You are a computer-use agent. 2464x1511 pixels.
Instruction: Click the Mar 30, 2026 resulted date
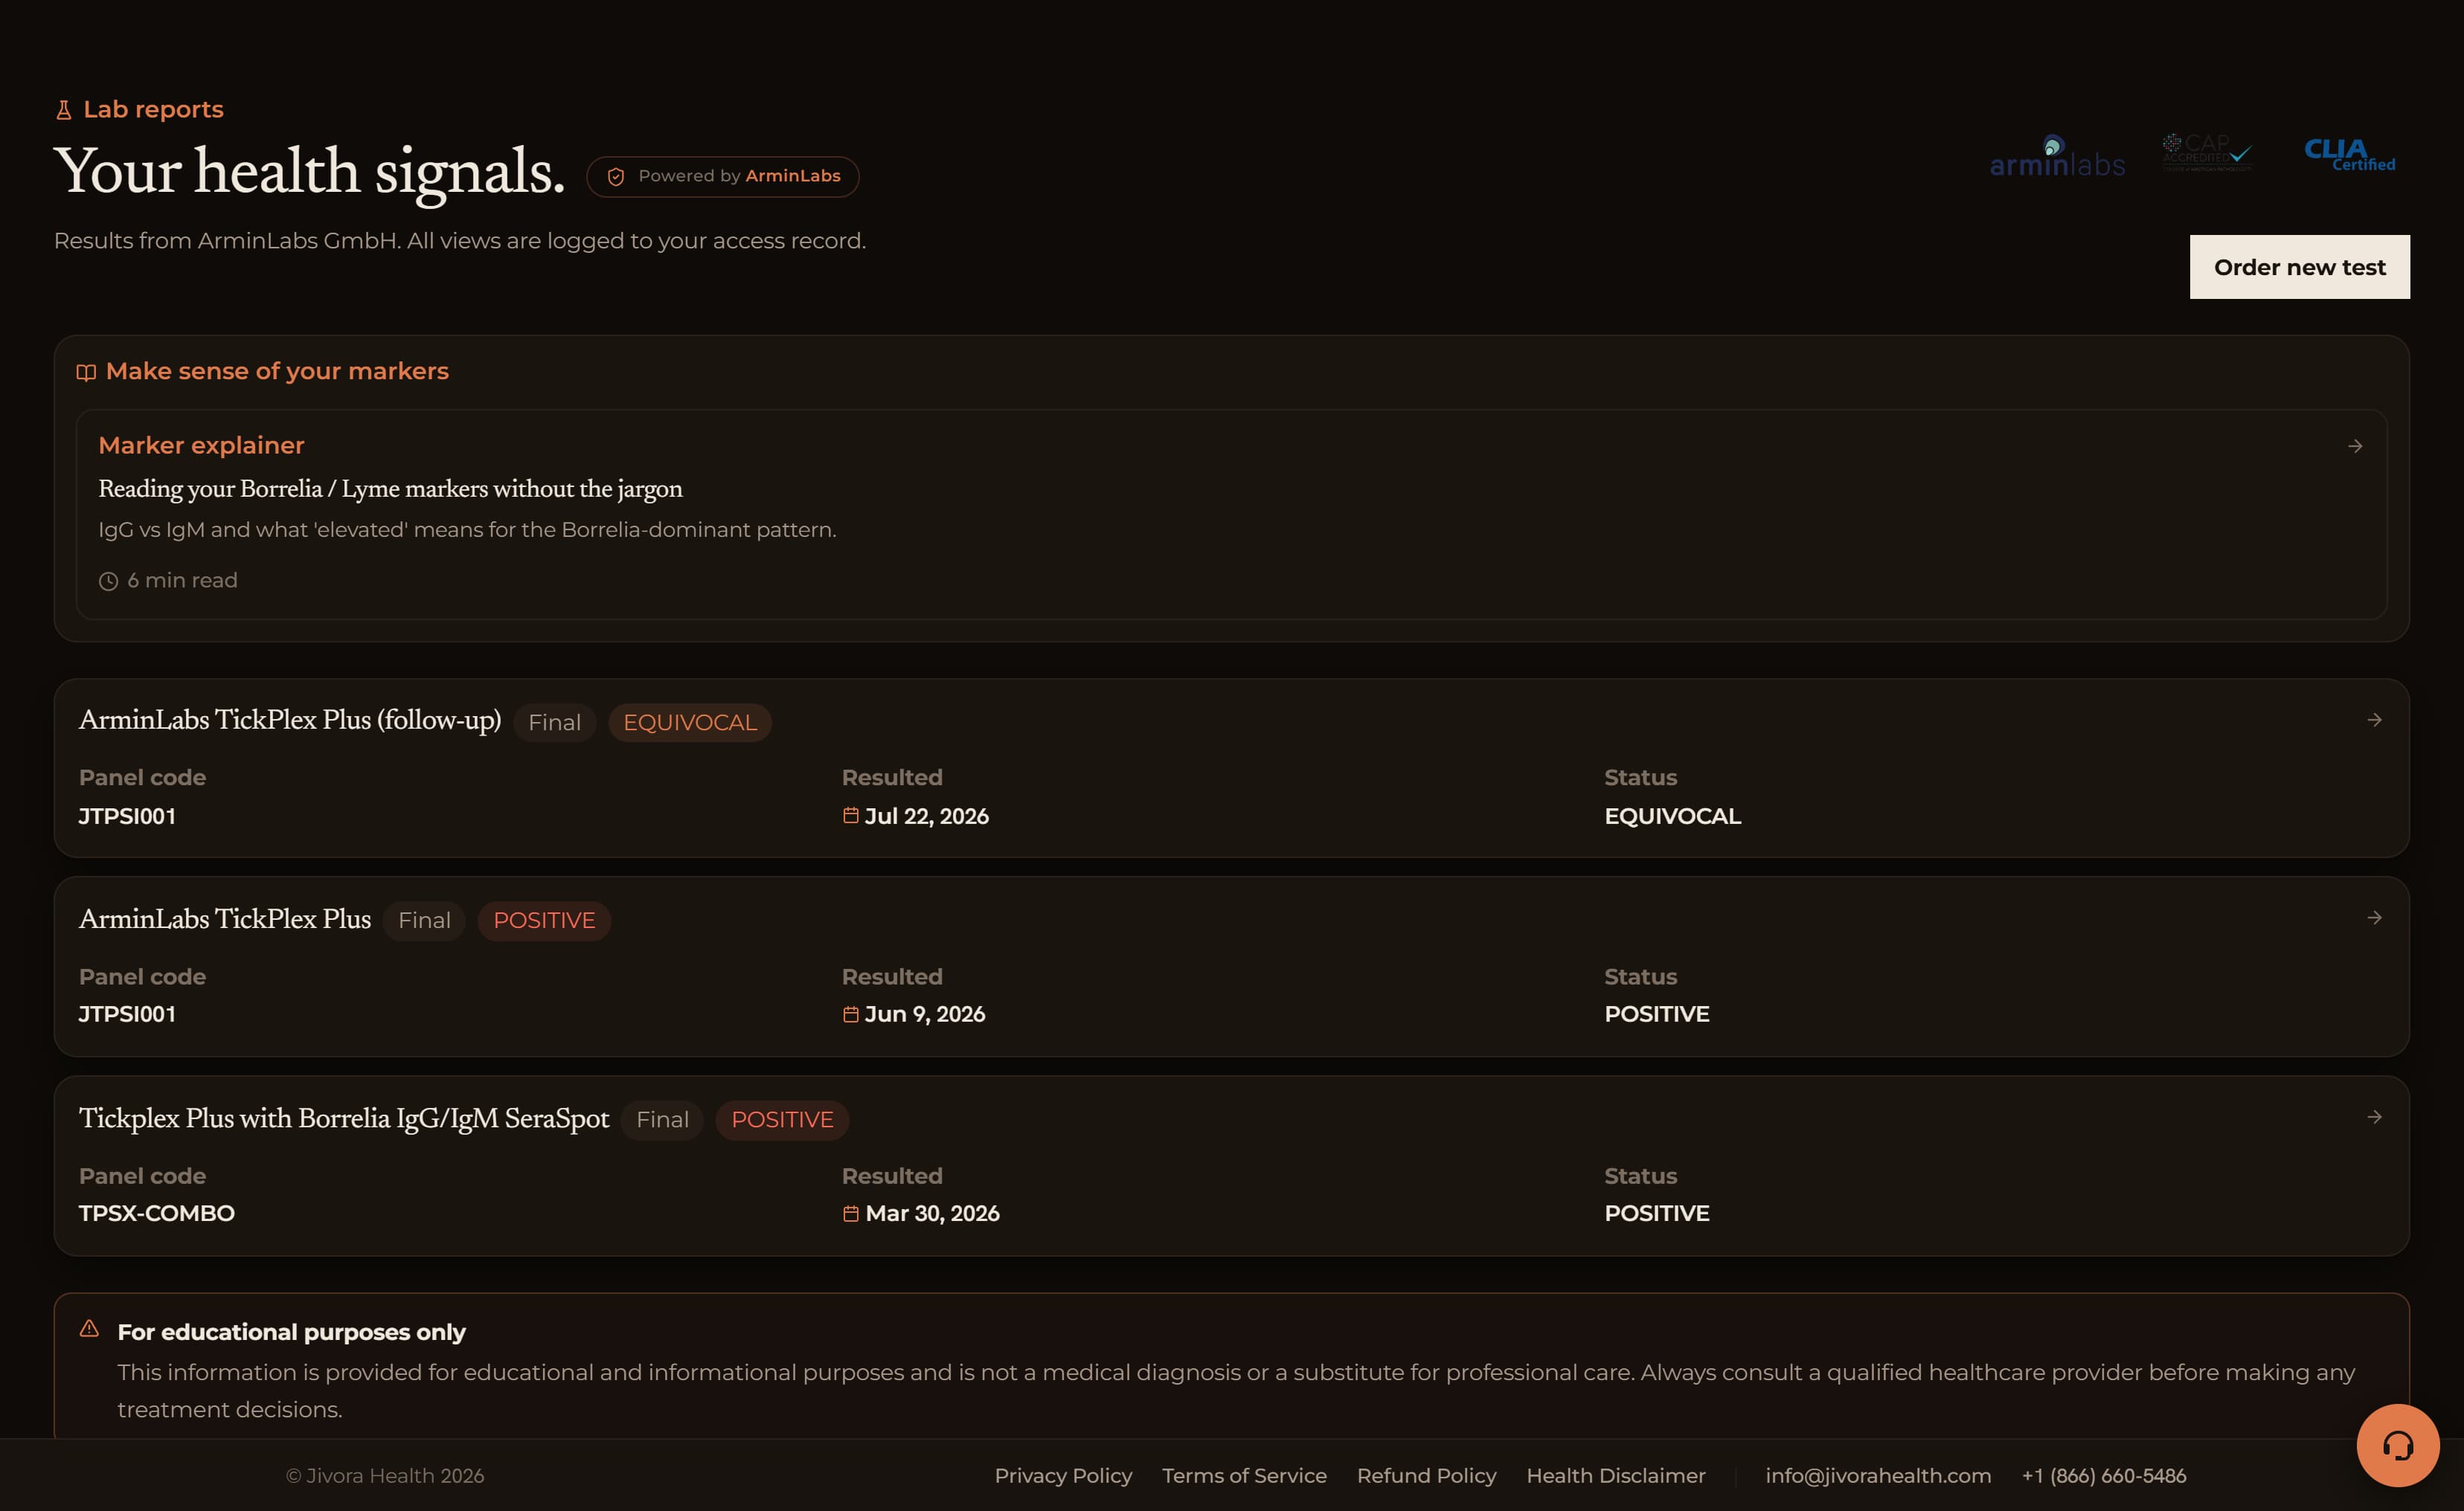[932, 1214]
